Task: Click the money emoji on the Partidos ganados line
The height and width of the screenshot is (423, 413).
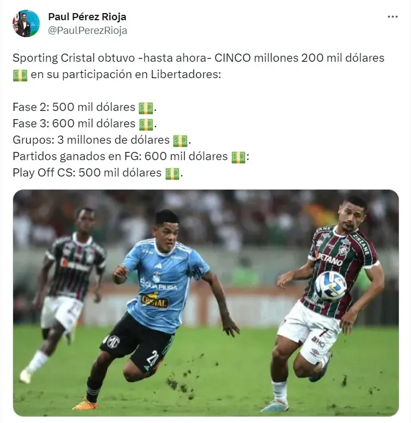Action: 238,157
